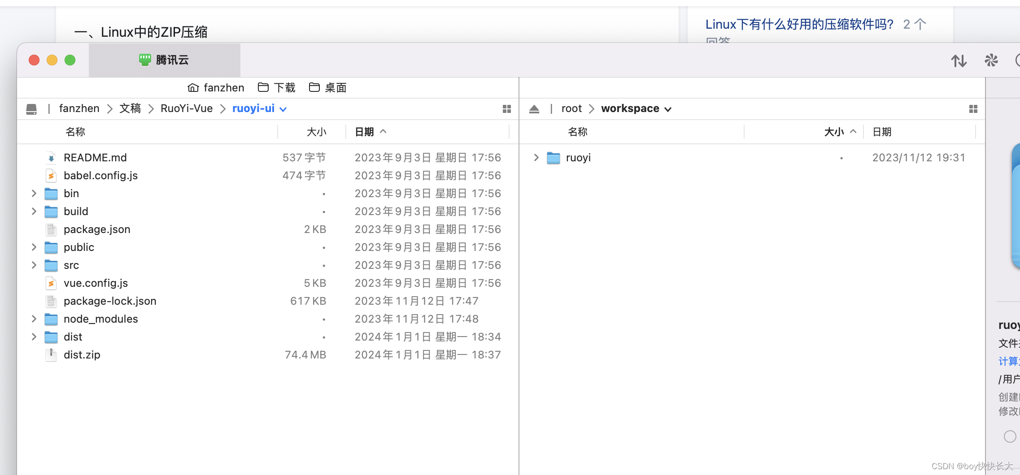The image size is (1020, 475).
Task: Switch local pane to grid view
Action: coord(507,109)
